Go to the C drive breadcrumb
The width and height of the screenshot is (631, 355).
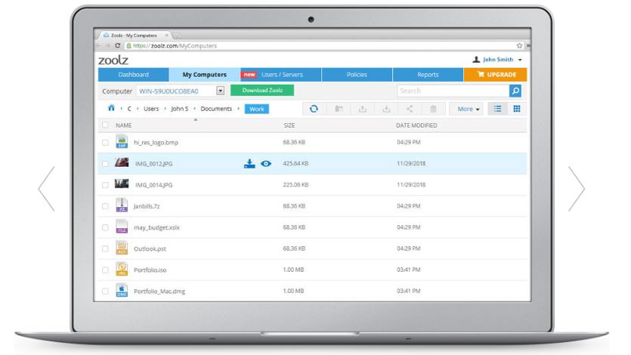(x=129, y=109)
